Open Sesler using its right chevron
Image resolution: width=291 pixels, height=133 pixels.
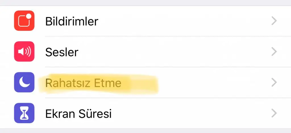(274, 52)
